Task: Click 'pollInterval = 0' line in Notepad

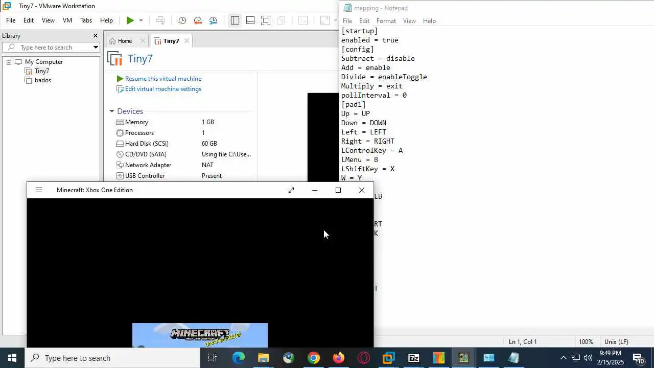Action: [x=374, y=95]
